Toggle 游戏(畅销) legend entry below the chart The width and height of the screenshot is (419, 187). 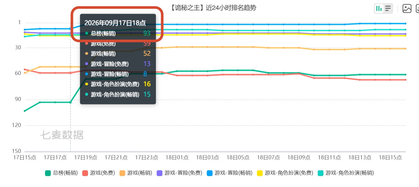[136, 173]
